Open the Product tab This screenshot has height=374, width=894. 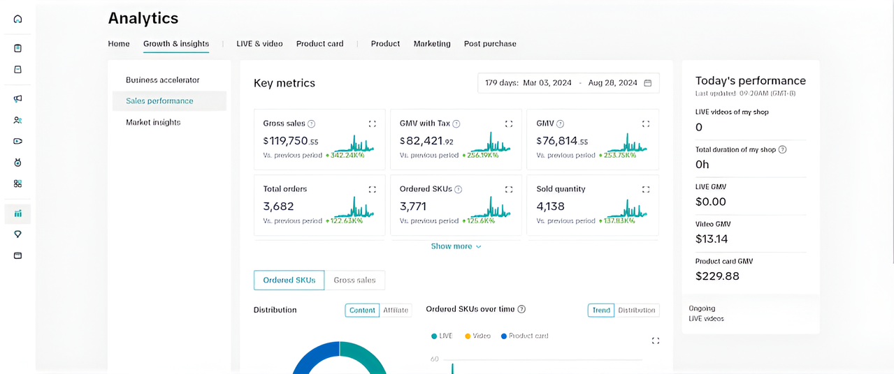tap(385, 43)
